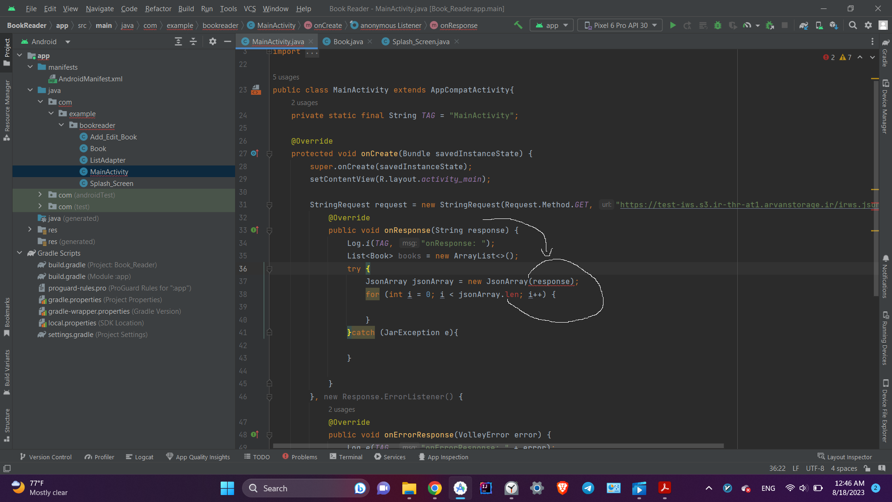Click the implements gutter icon for onResponse
892x502 pixels.
click(x=255, y=230)
